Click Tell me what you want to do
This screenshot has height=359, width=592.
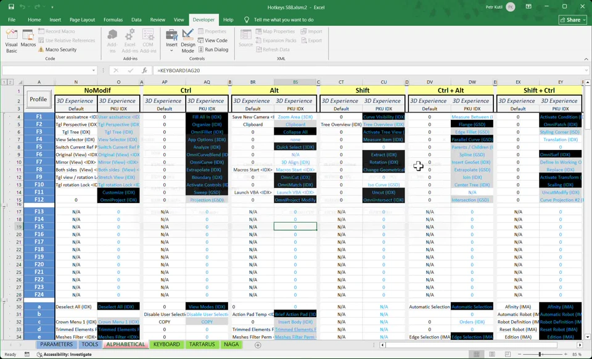coord(284,20)
